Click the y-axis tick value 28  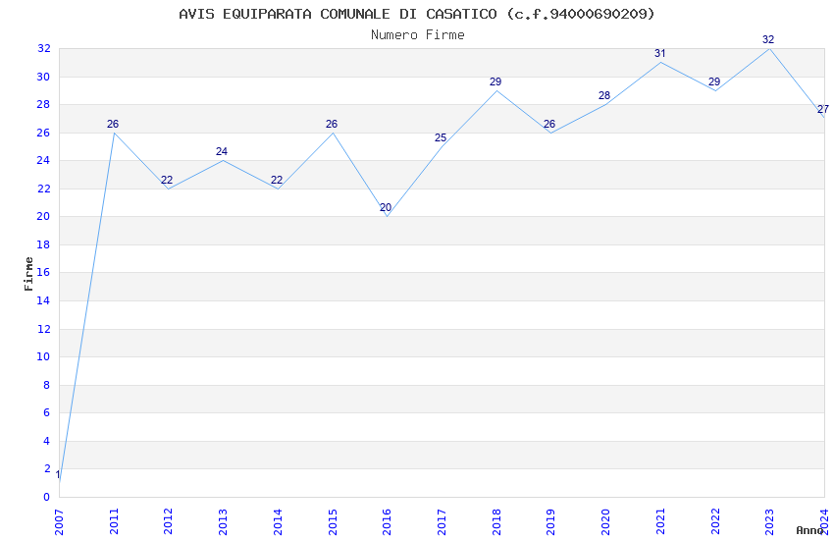pyautogui.click(x=43, y=104)
